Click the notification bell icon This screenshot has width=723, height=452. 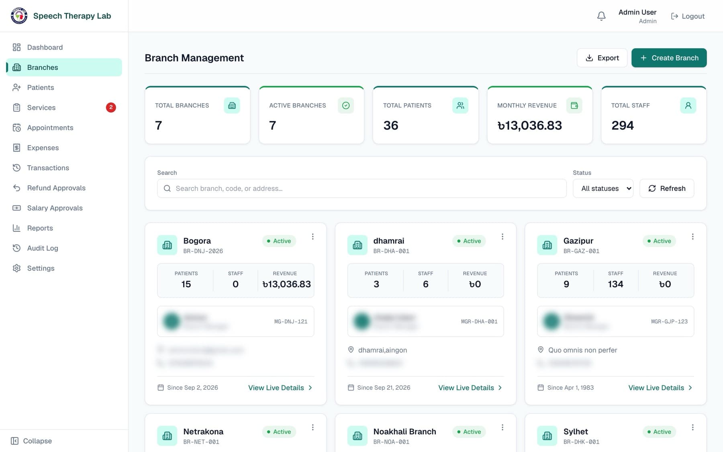click(601, 16)
